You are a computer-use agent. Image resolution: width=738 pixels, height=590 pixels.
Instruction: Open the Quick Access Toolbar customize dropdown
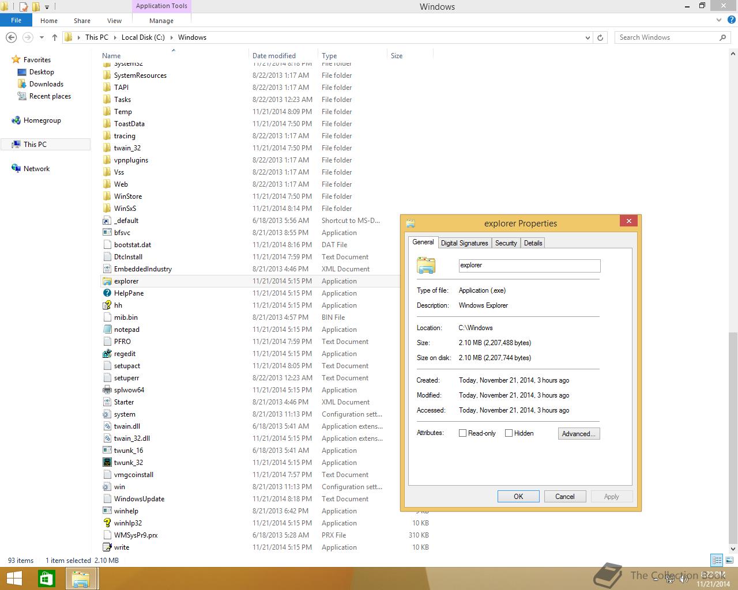click(47, 7)
